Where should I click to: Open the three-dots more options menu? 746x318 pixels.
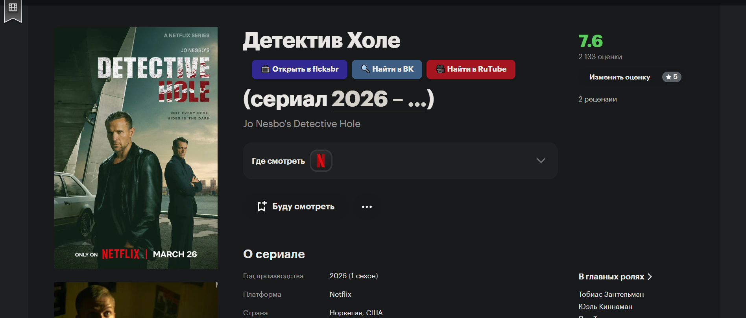pyautogui.click(x=367, y=207)
